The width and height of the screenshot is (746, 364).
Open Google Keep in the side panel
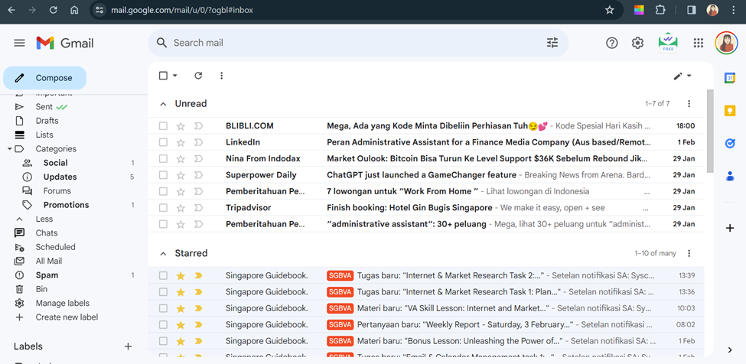tap(730, 111)
